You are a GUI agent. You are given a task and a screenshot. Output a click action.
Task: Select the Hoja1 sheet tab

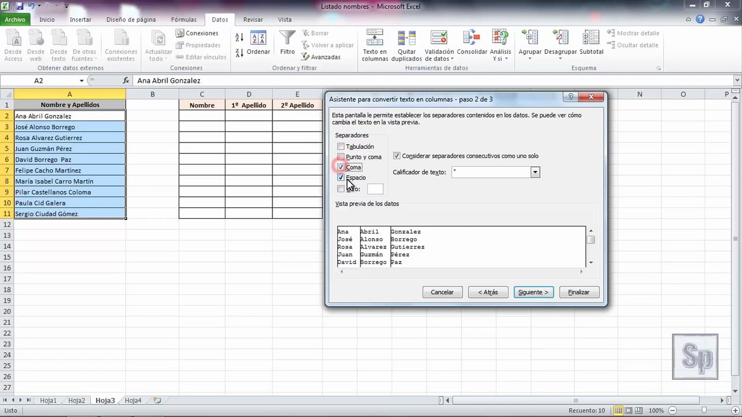click(48, 400)
